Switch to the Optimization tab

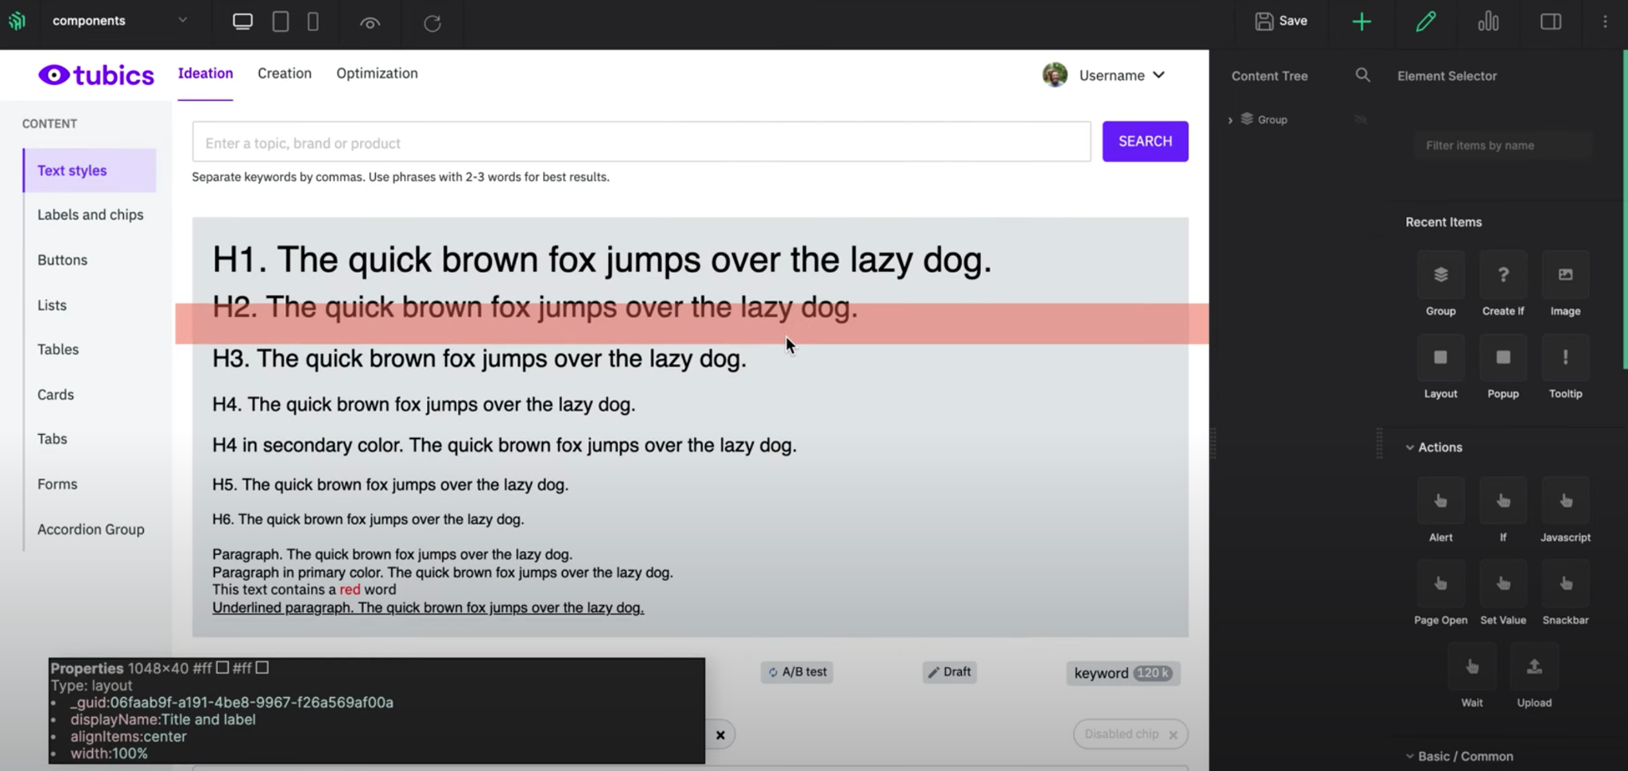point(377,73)
